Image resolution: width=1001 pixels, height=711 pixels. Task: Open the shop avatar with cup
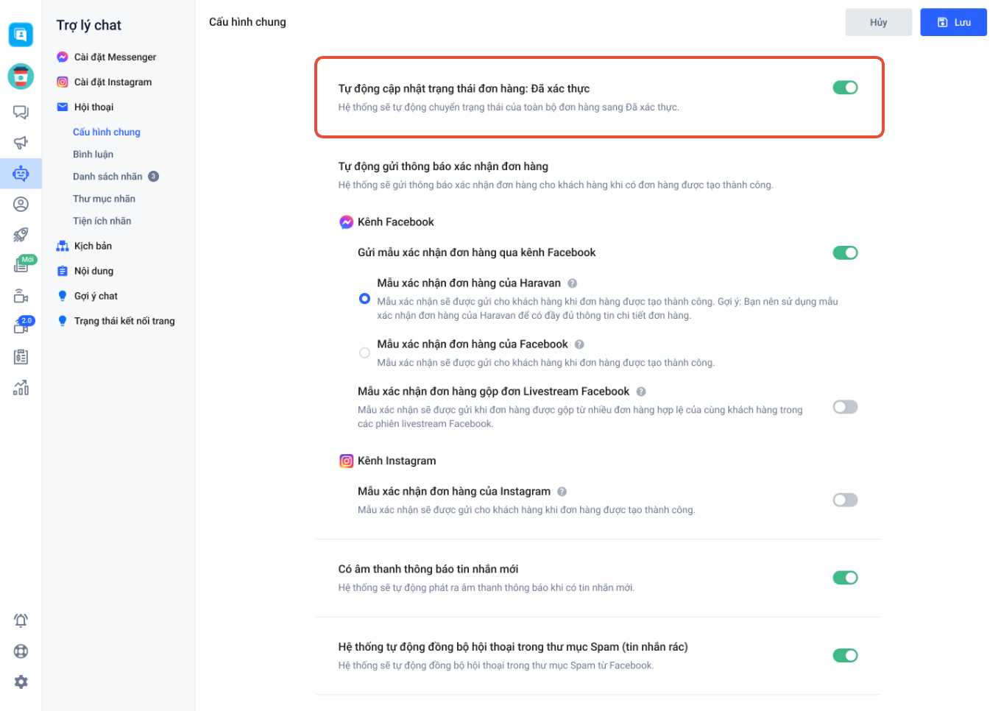(x=21, y=77)
